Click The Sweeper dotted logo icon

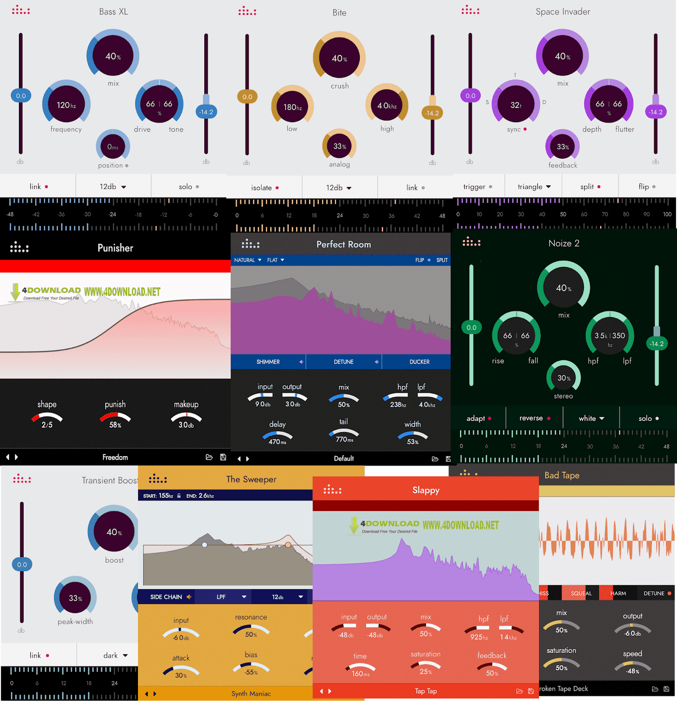[x=158, y=478]
